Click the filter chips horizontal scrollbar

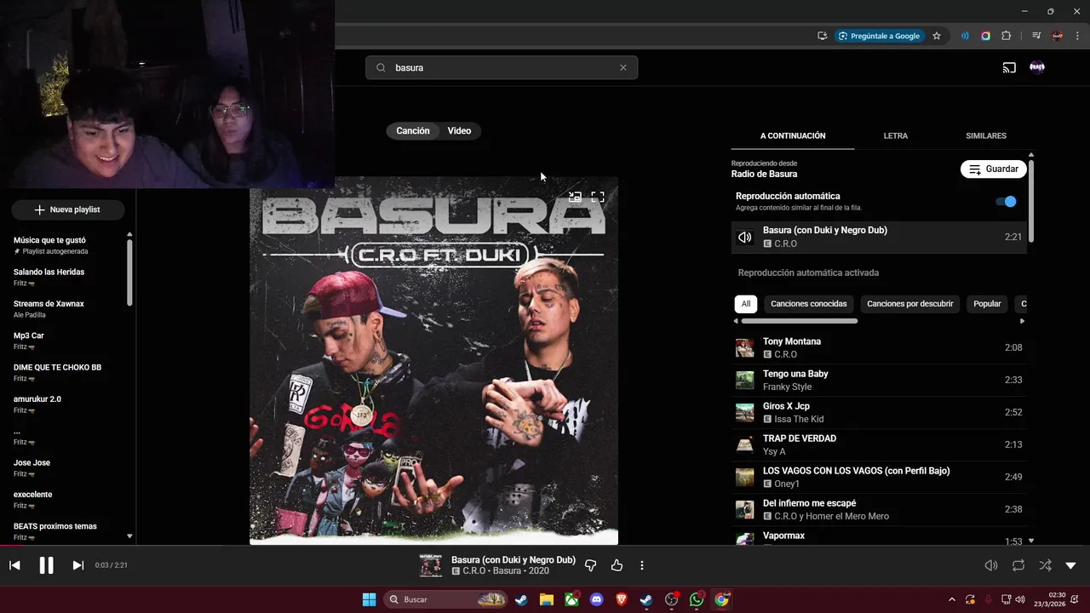[799, 321]
